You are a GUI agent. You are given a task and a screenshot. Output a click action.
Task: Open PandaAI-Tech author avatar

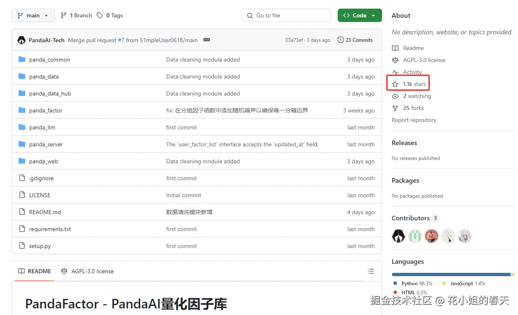tap(21, 40)
